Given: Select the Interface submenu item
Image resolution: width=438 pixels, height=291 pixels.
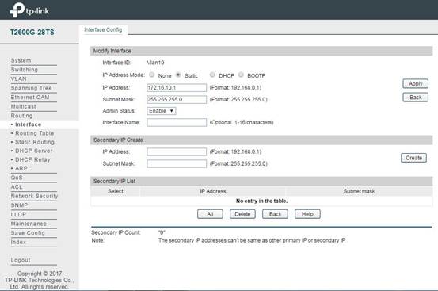Looking at the screenshot, I should pos(29,124).
